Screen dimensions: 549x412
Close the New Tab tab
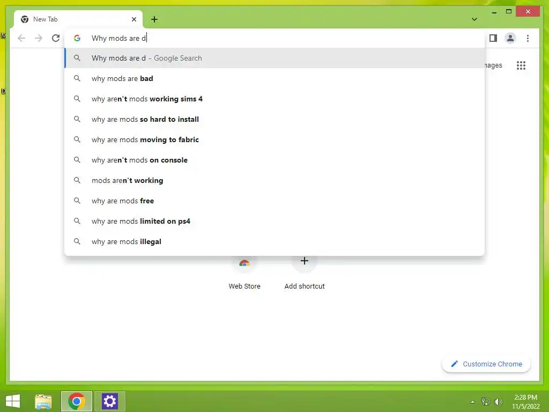[x=133, y=19]
